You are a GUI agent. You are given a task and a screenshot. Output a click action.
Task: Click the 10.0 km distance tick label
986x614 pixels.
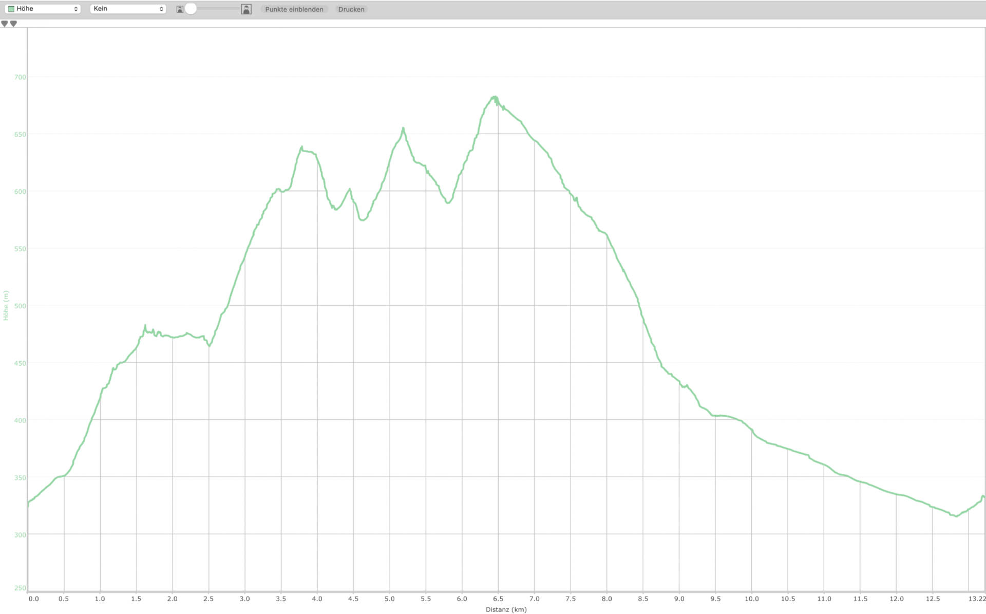point(752,599)
